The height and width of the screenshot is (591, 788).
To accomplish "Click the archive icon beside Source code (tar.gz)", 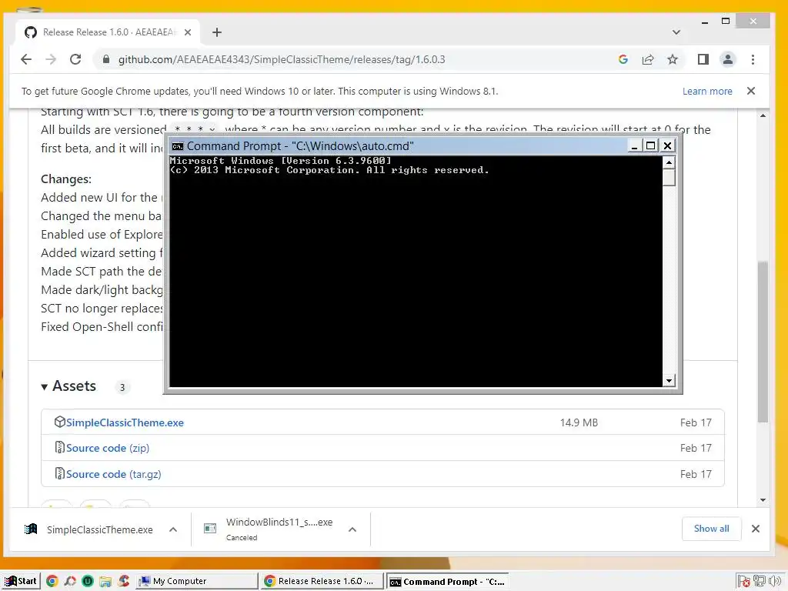I will pyautogui.click(x=59, y=473).
